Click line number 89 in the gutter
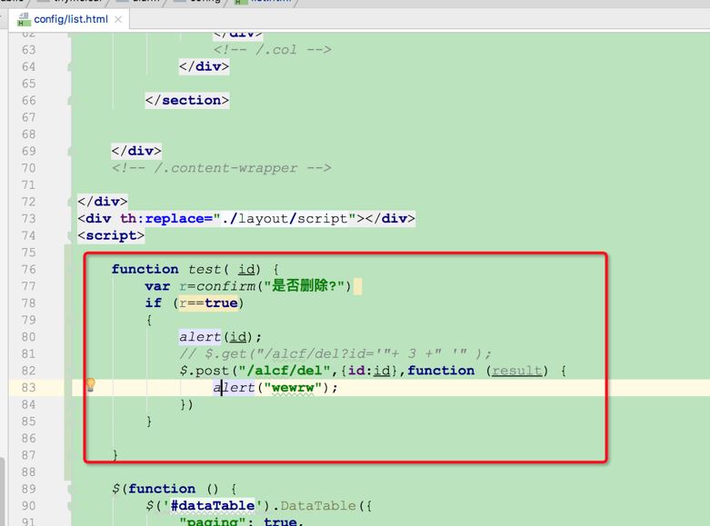 coord(28,489)
